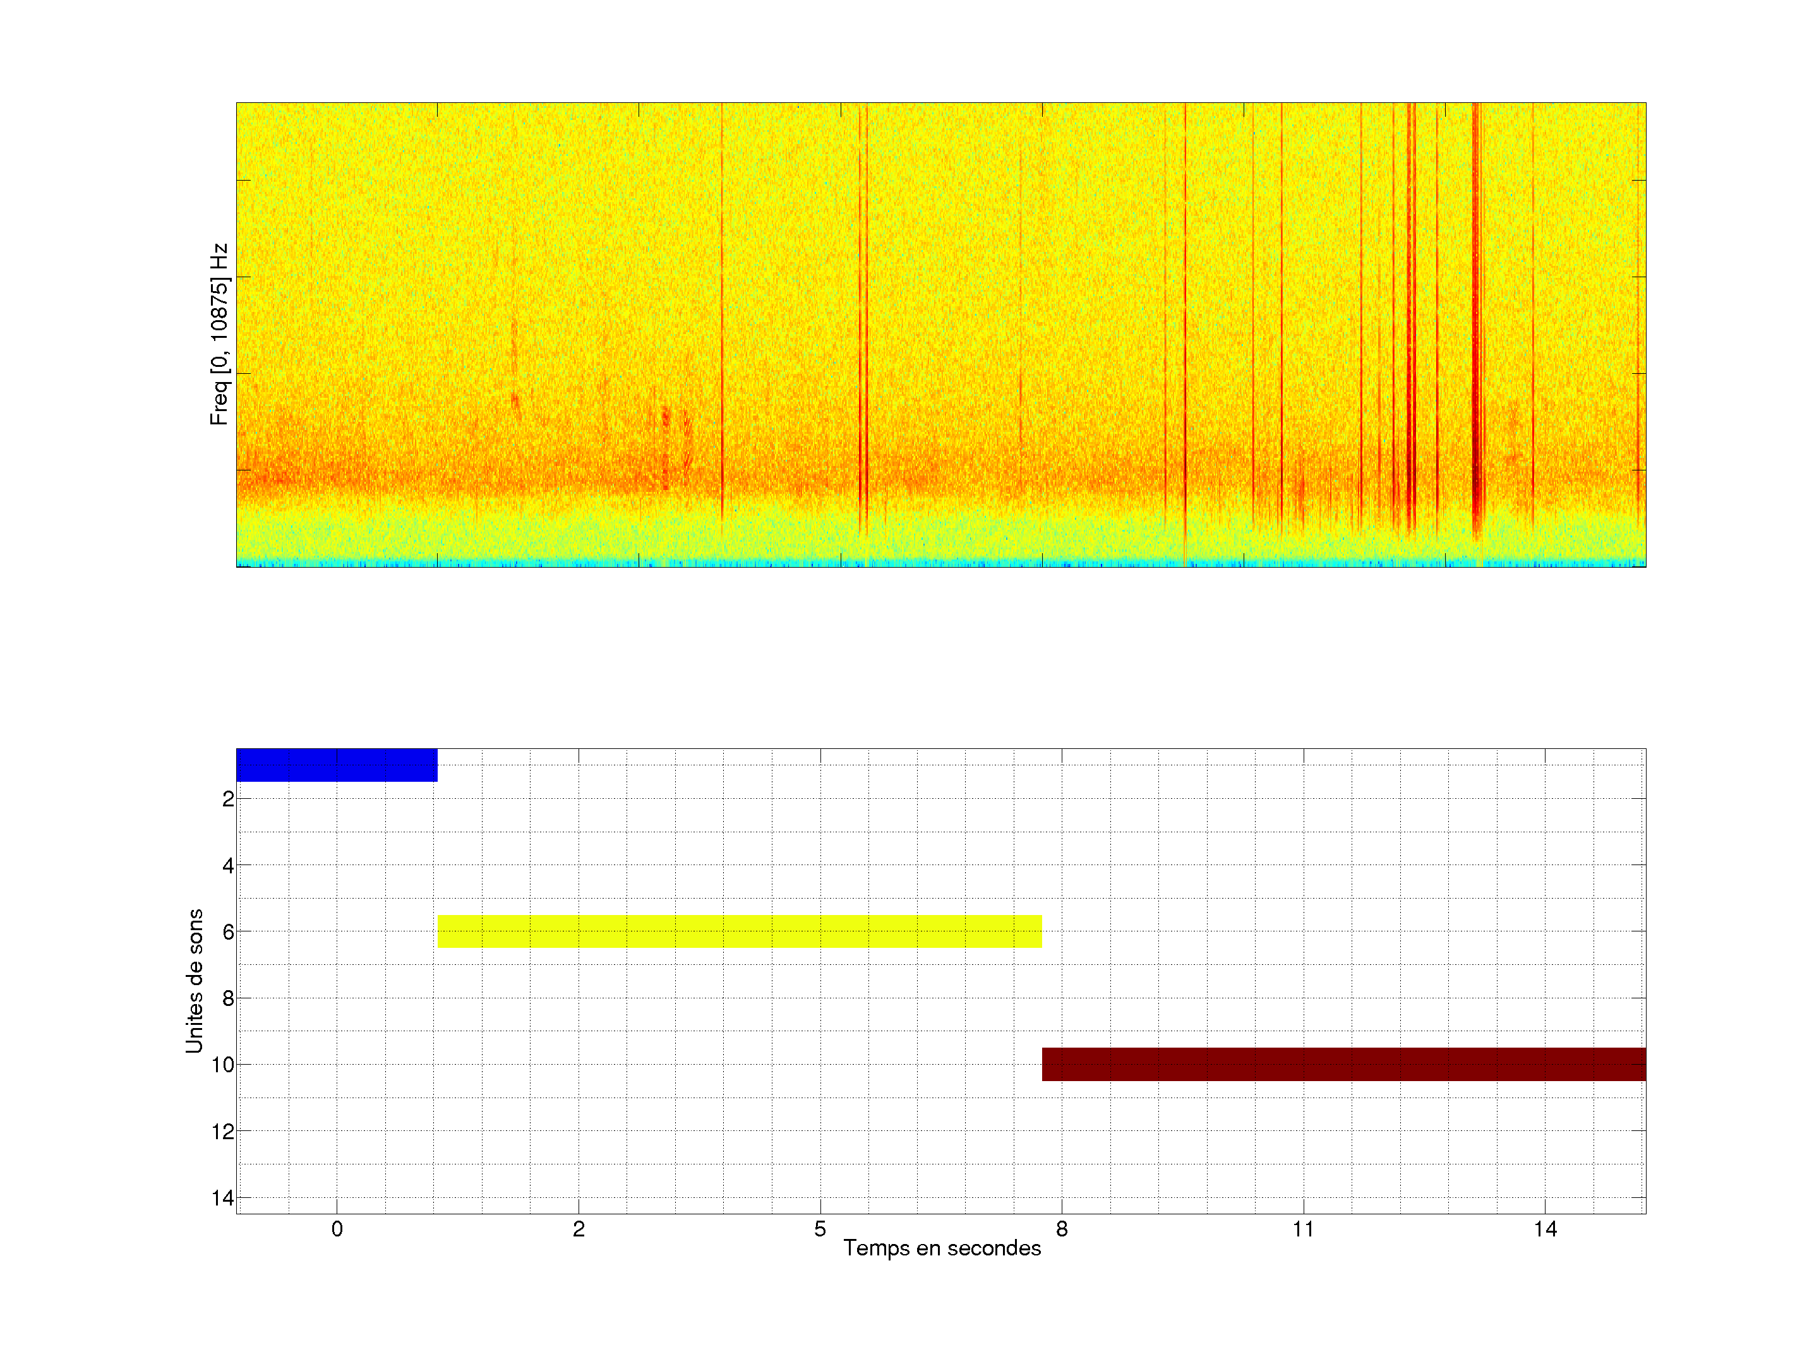Click y-axis tick label 8
Image resolution: width=1819 pixels, height=1364 pixels.
228,999
